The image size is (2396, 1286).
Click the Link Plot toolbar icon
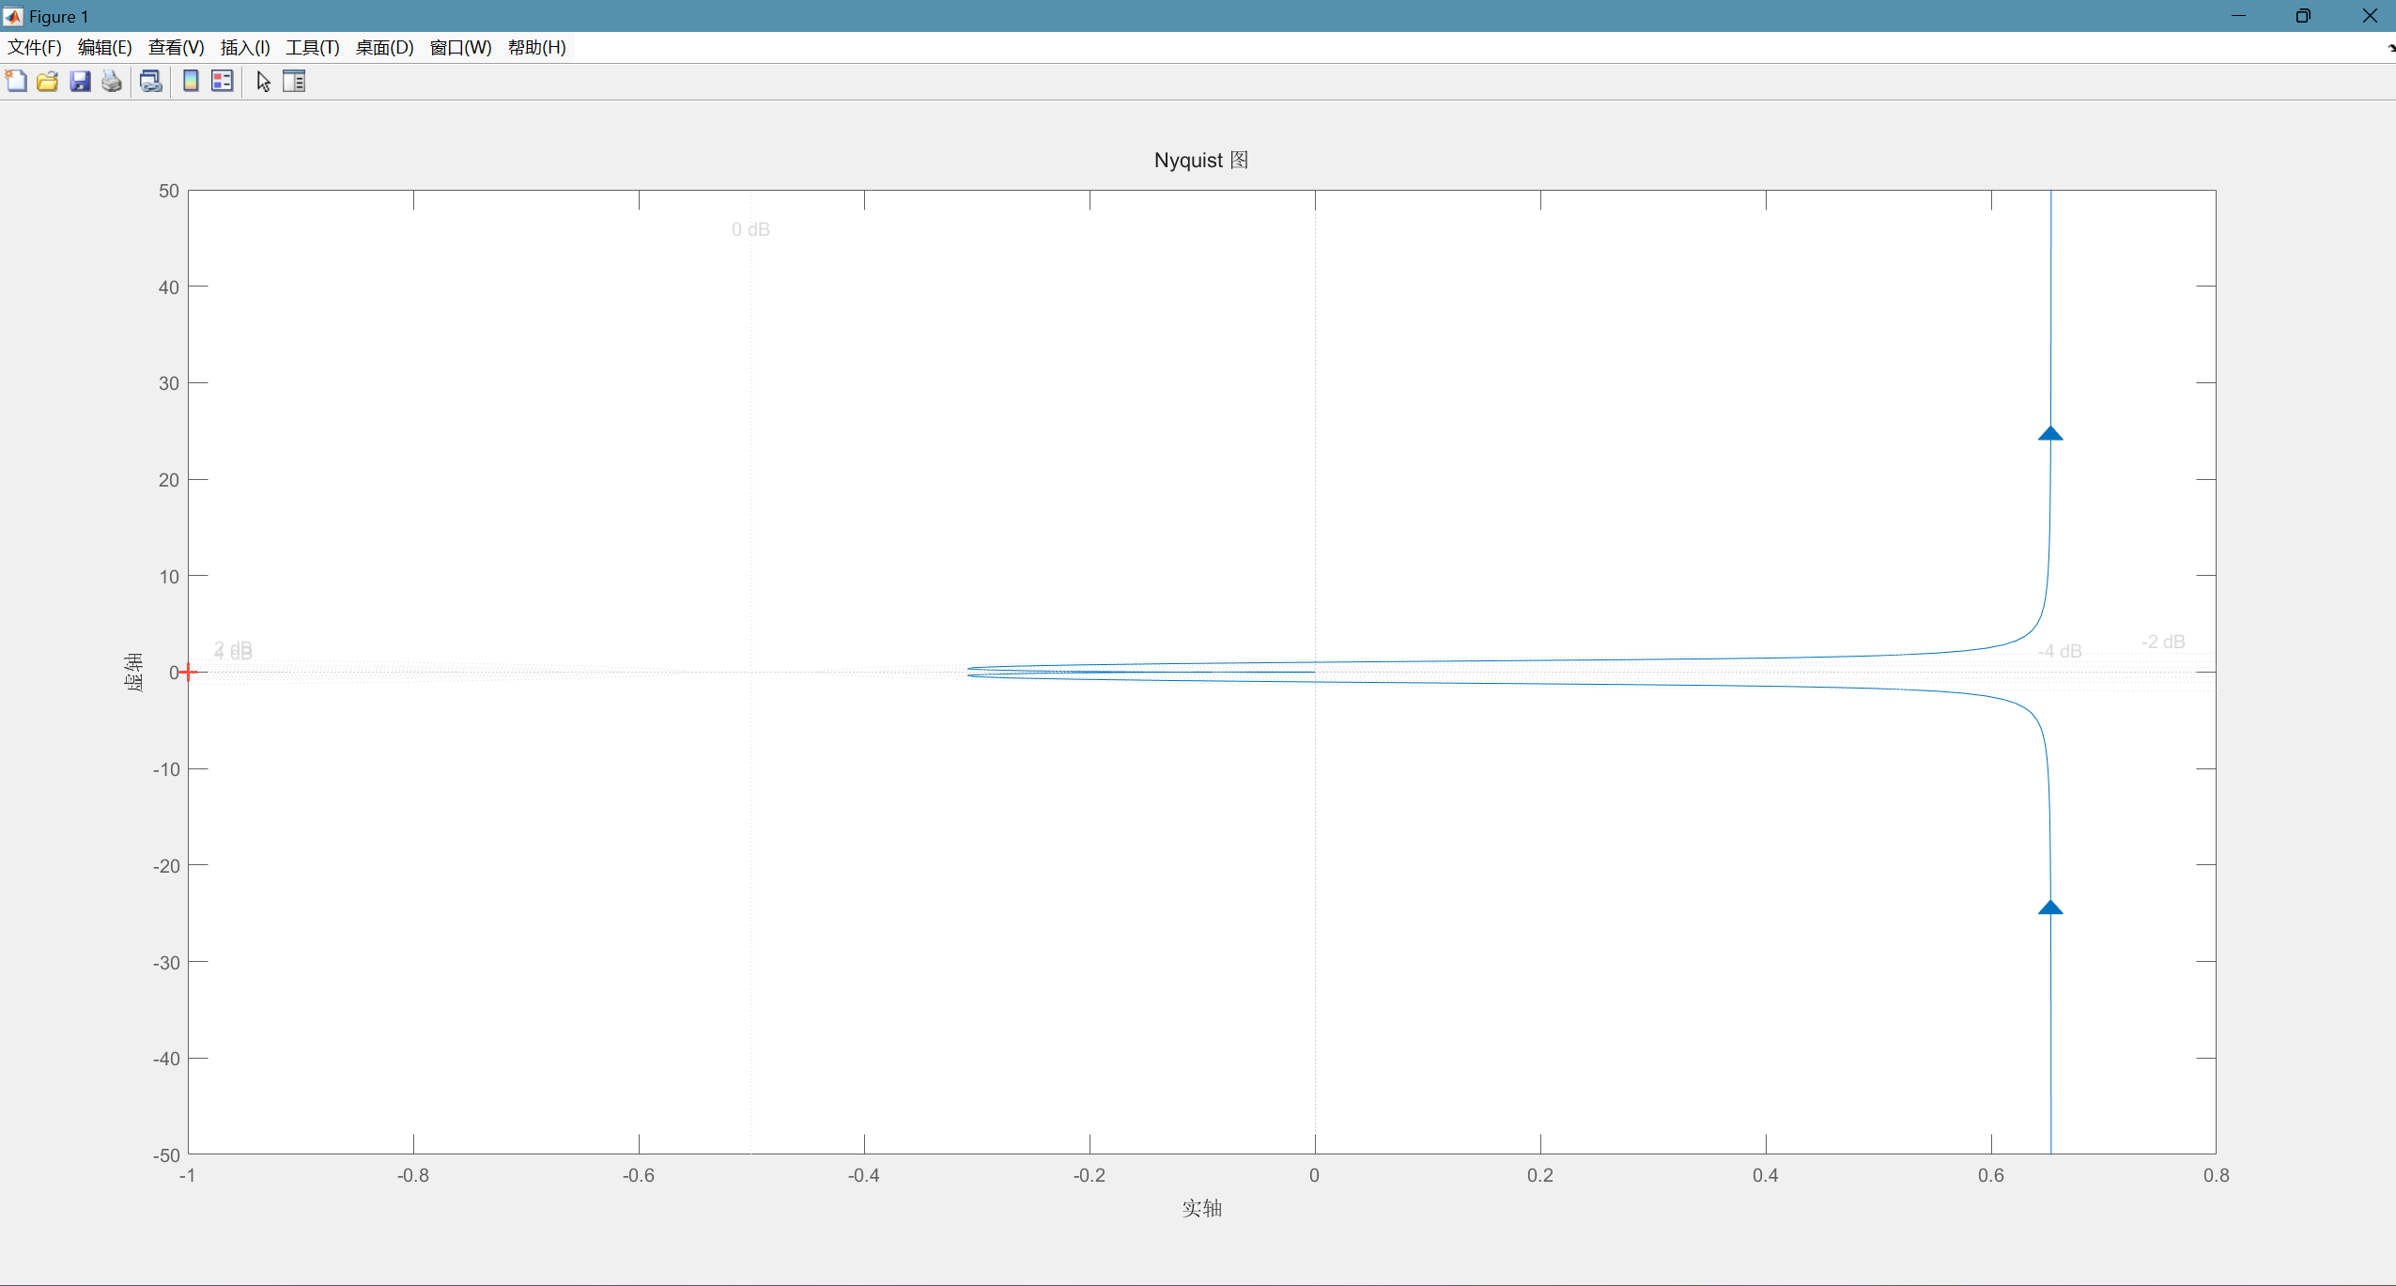click(x=150, y=82)
